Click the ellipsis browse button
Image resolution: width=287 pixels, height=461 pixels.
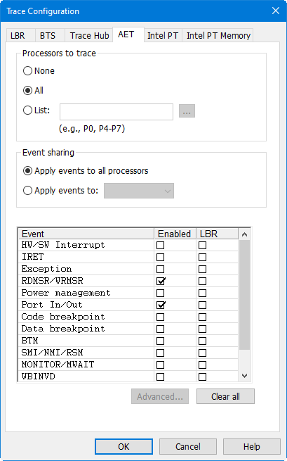(x=187, y=111)
